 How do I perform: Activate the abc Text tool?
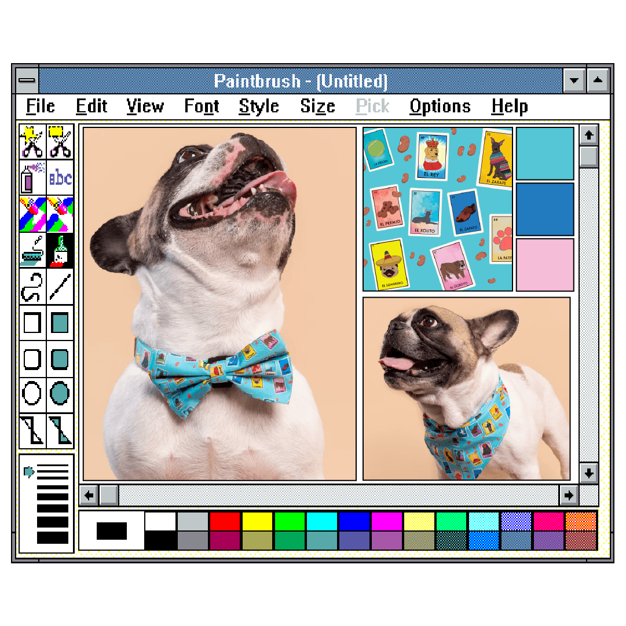tap(60, 178)
